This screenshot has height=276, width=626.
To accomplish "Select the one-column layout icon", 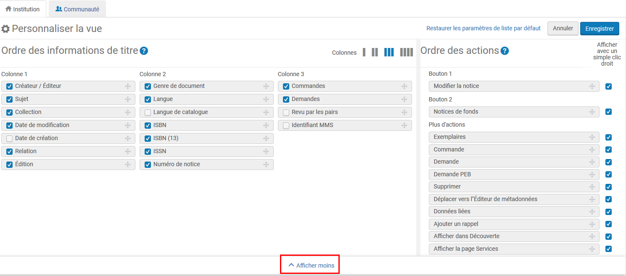I will [x=364, y=52].
